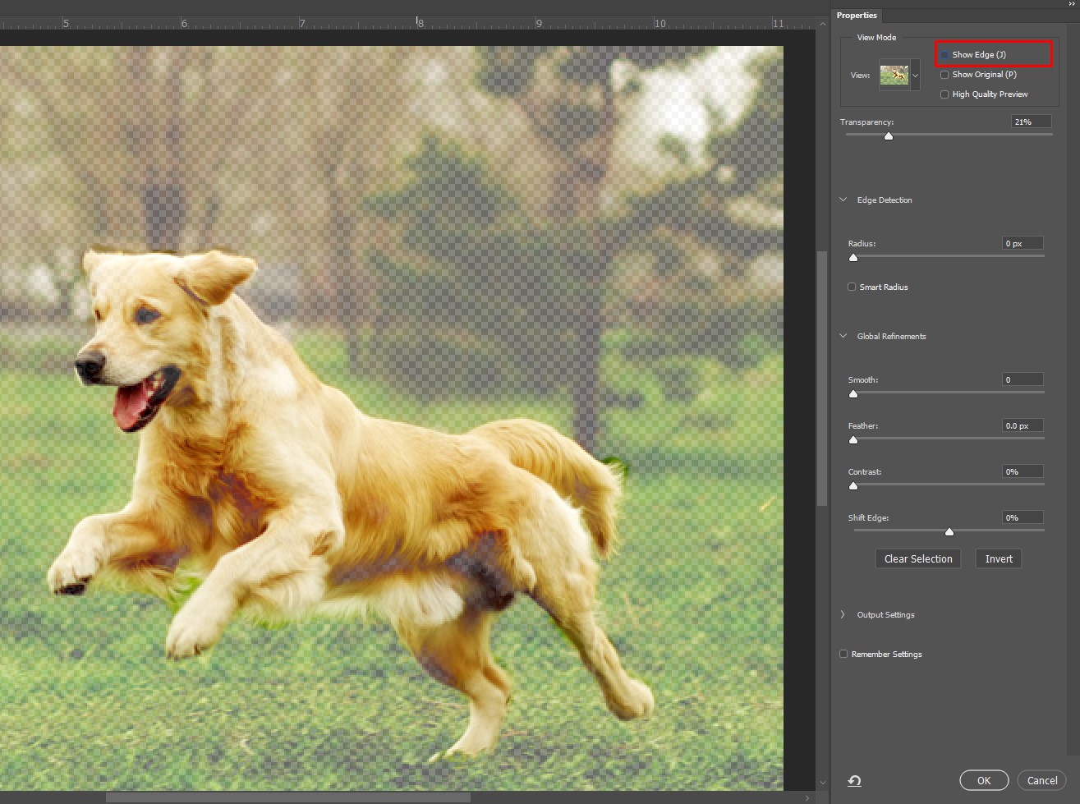Click the Transparency slider handle
Screen dimensions: 1080x804
coord(889,136)
